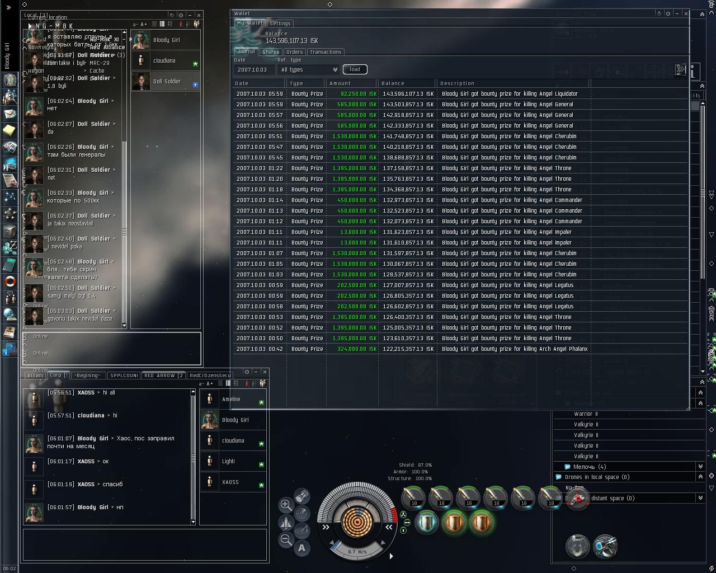716x573 pixels.
Task: Select the Journal tab in Wallet
Action: [246, 51]
